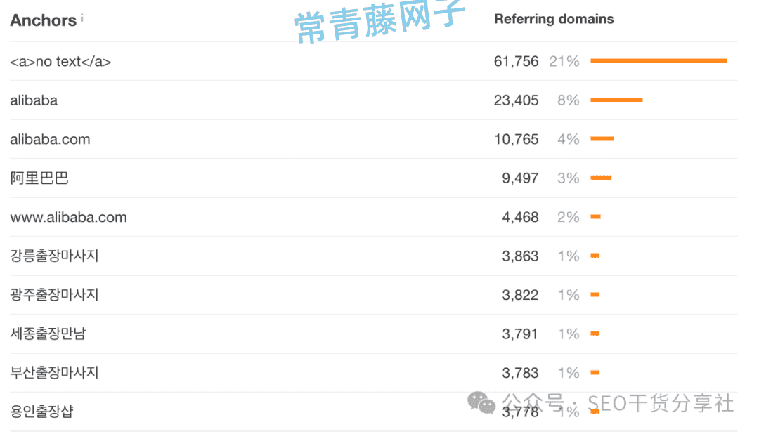Click the WeChat logo icon in watermark

click(482, 402)
